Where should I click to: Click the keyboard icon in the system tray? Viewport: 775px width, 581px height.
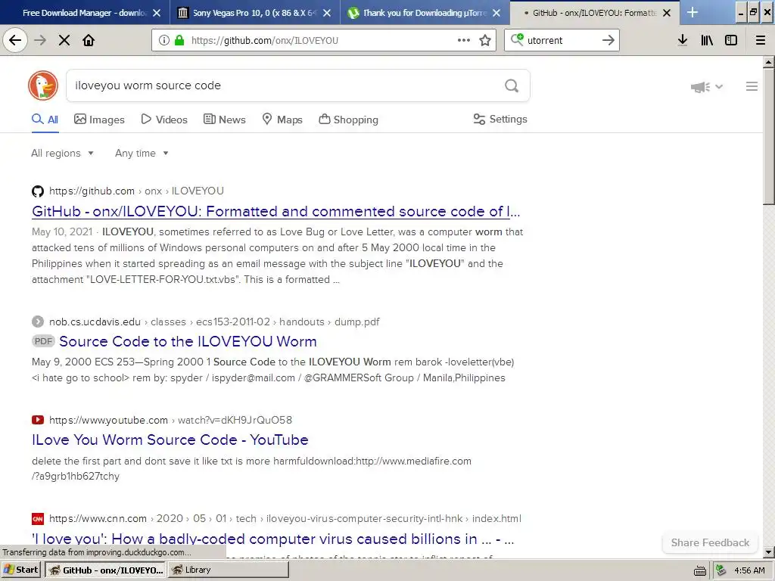click(700, 570)
